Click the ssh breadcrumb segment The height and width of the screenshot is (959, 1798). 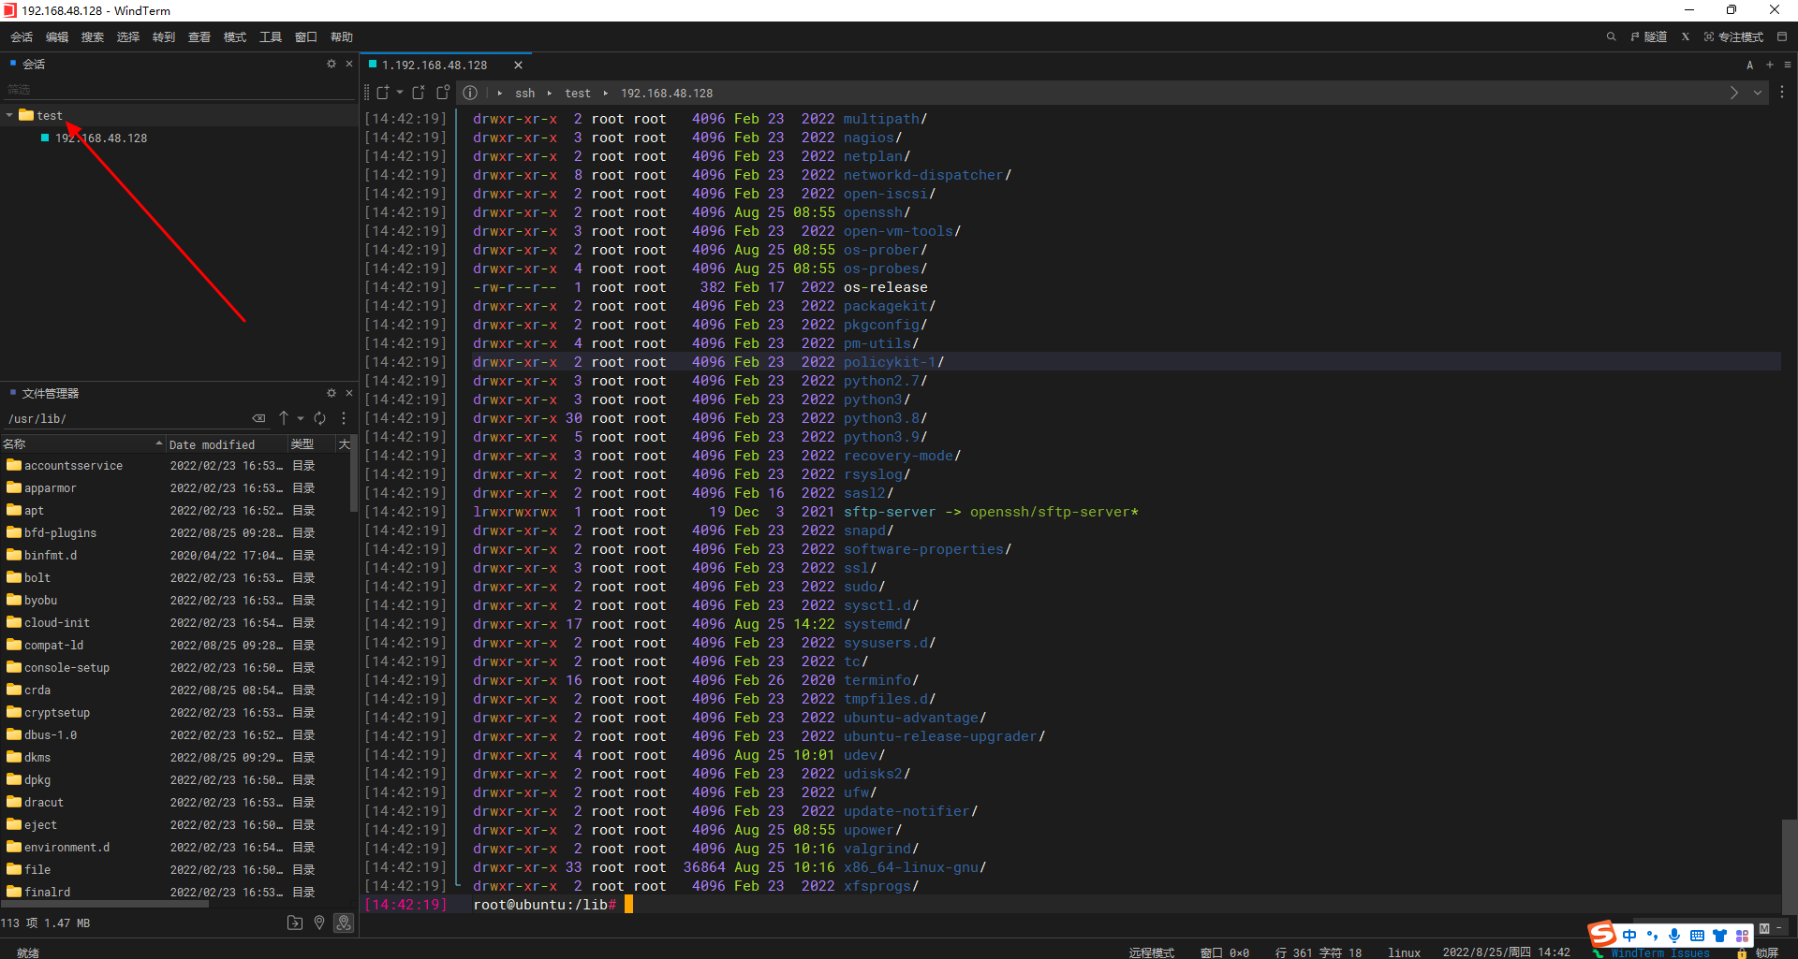pos(524,93)
